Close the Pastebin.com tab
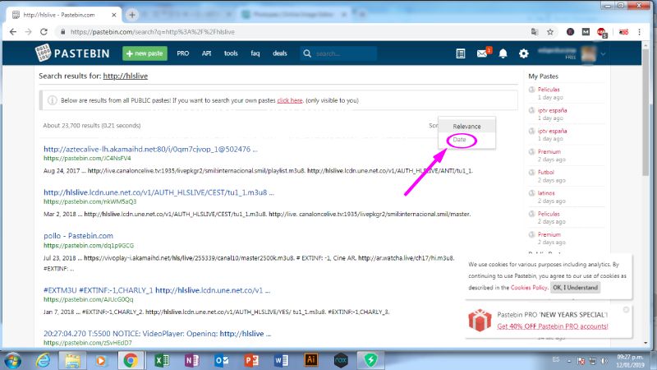657x370 pixels. click(x=114, y=15)
